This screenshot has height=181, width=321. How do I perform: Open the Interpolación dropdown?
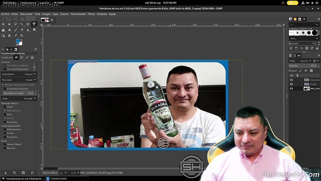pyautogui.click(x=19, y=74)
